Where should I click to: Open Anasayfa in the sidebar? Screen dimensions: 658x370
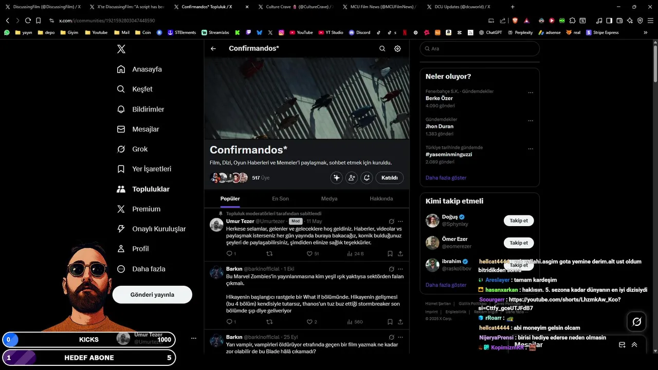point(139,69)
